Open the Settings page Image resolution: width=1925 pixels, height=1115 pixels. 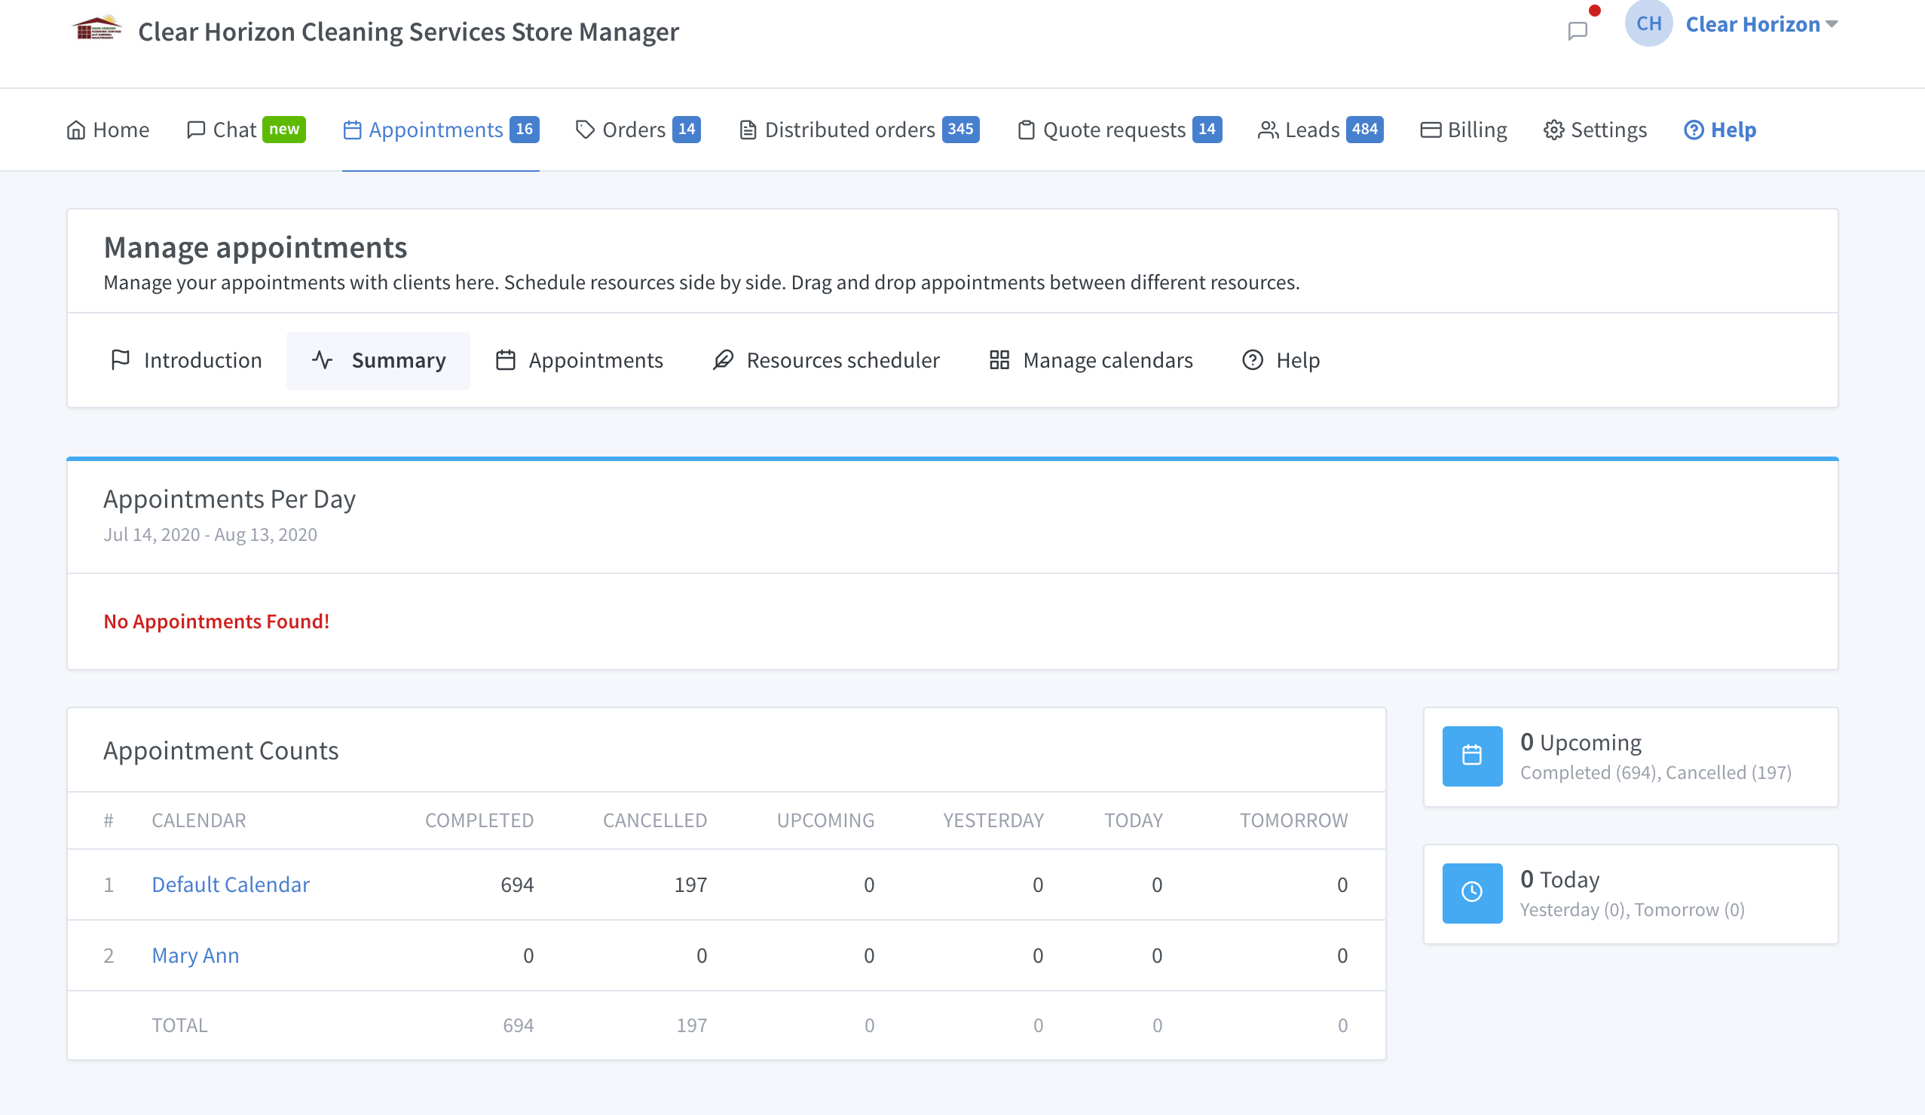click(1595, 129)
